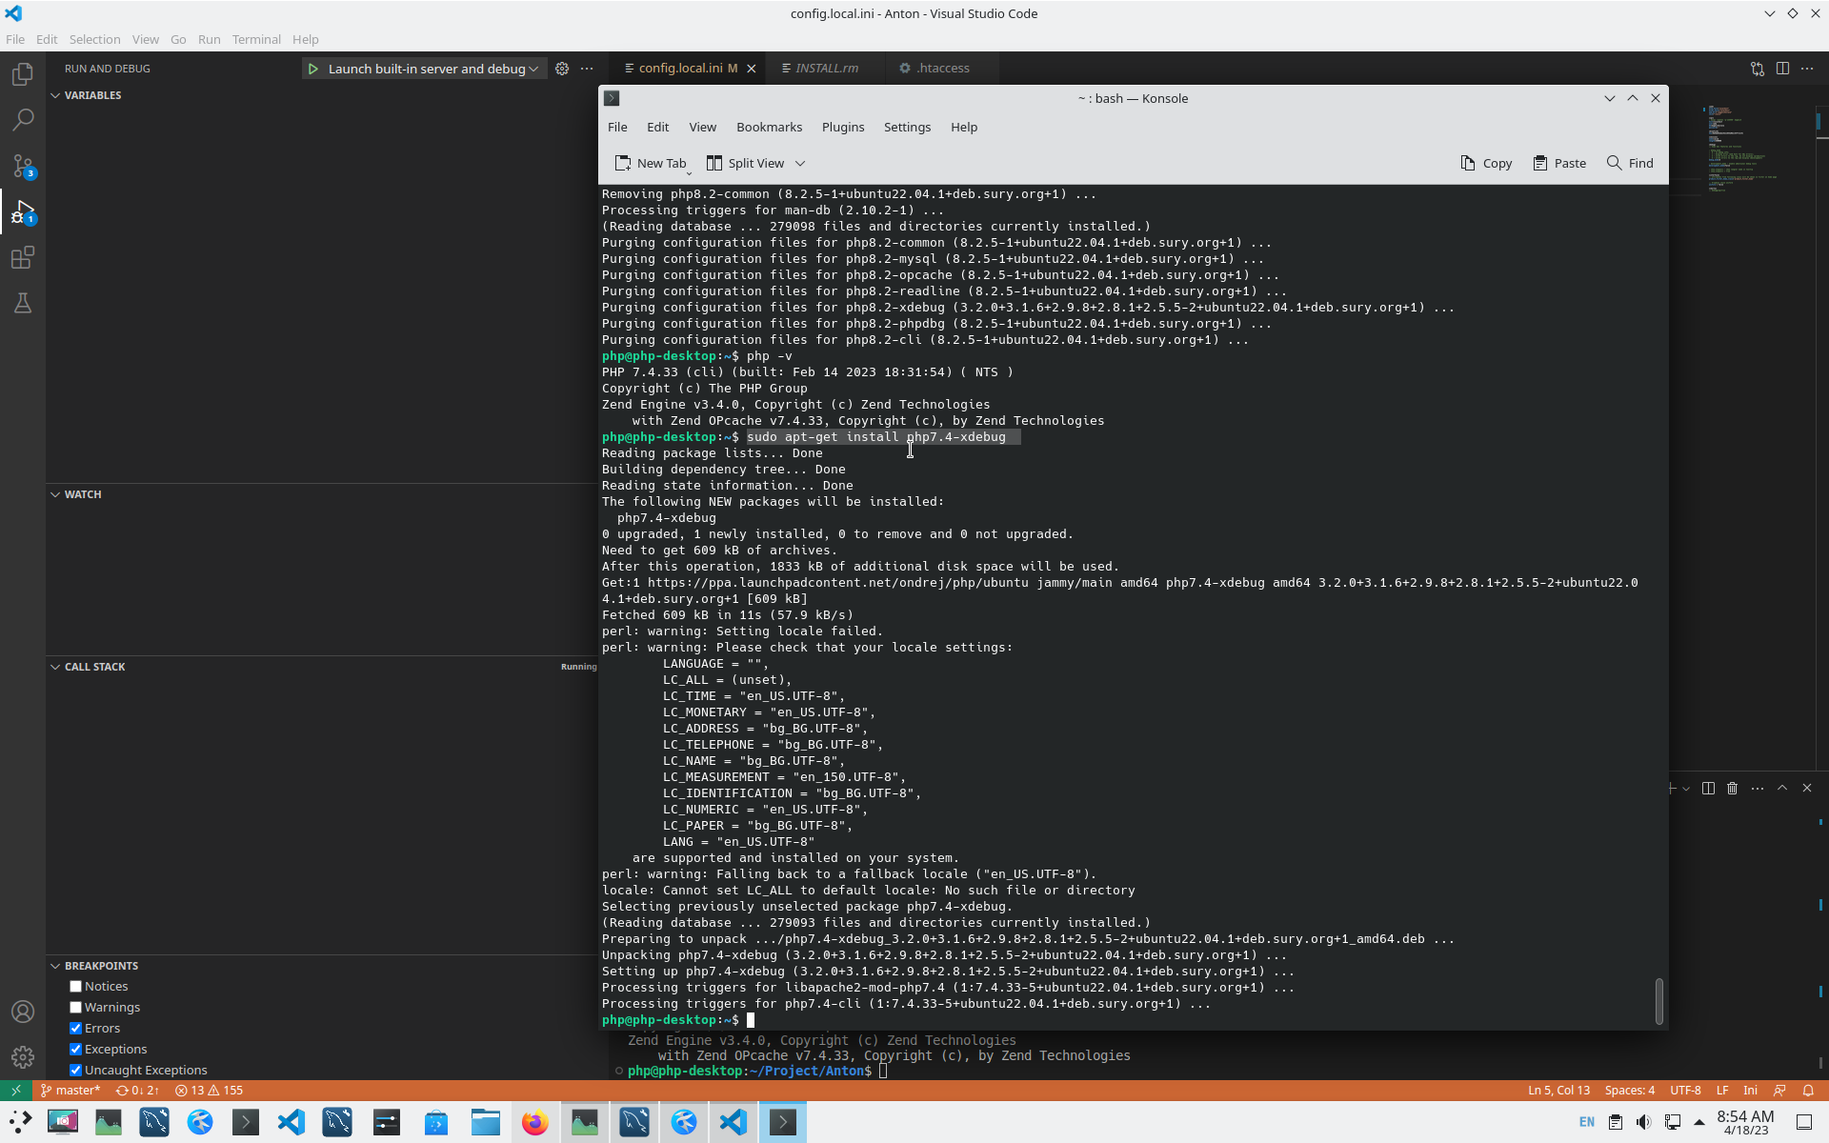Uncheck the Errors breakpoint checkbox

(x=76, y=1029)
